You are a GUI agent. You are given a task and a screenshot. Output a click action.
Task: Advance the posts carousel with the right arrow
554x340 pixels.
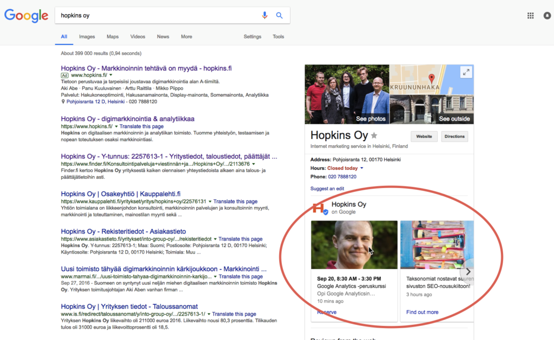coord(468,271)
